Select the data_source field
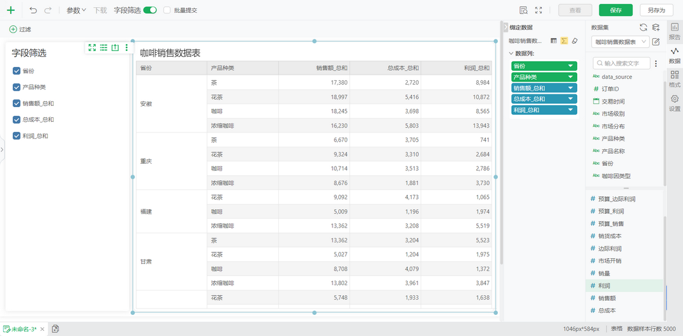The height and width of the screenshot is (336, 683). [624, 77]
